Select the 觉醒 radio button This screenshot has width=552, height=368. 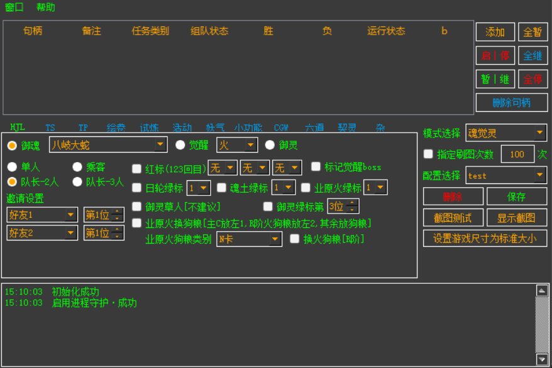[180, 145]
